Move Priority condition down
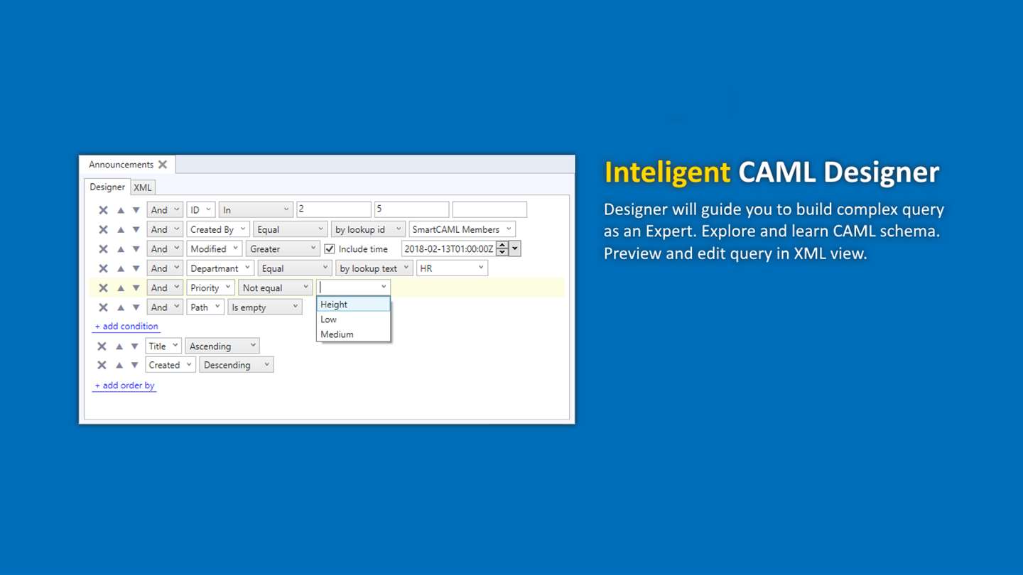This screenshot has height=575, width=1023. [x=136, y=288]
